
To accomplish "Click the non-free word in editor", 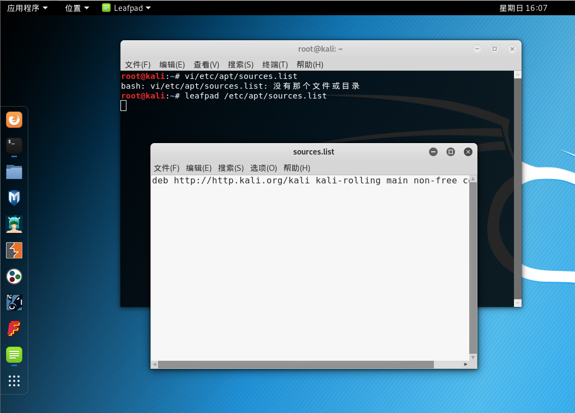I will [435, 181].
